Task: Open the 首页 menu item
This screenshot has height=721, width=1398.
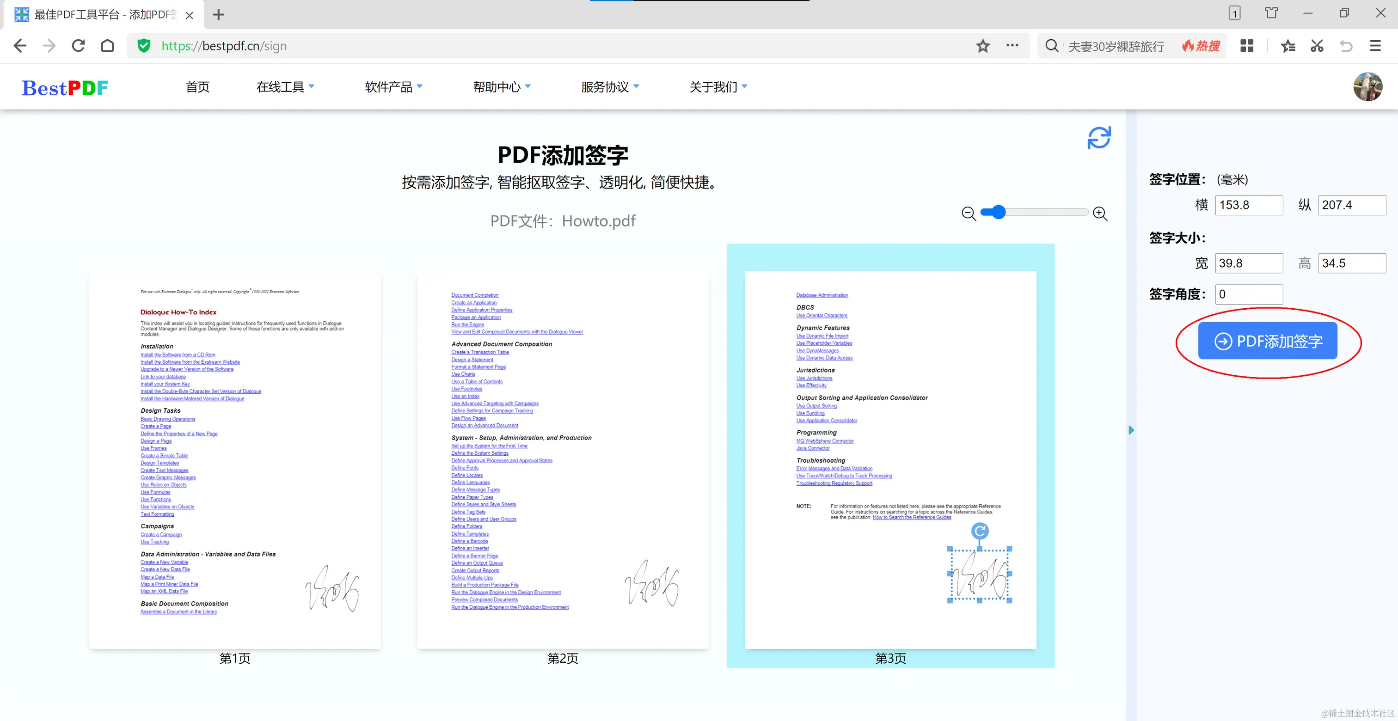Action: tap(197, 87)
